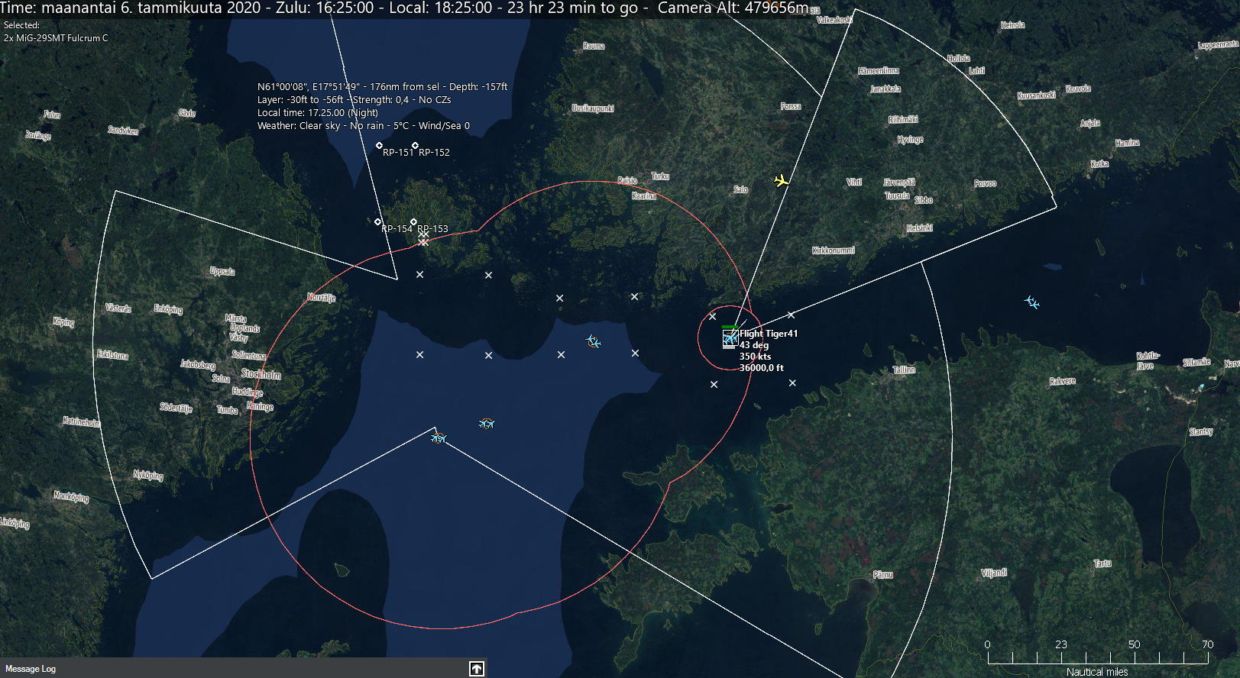Click reference point RP-152 diamond marker
Image resolution: width=1240 pixels, height=678 pixels.
pos(415,145)
